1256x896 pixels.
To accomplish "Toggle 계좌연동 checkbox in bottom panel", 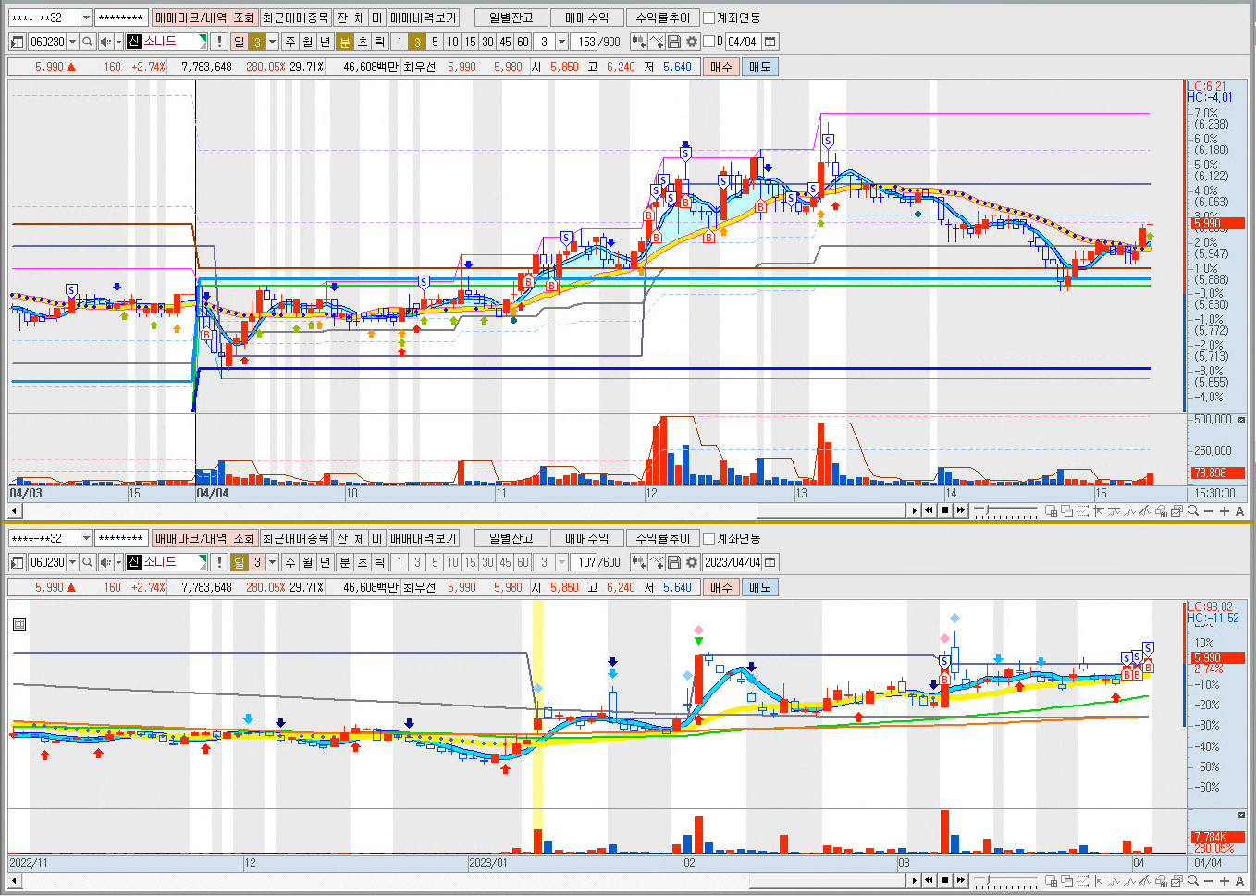I will pyautogui.click(x=708, y=538).
